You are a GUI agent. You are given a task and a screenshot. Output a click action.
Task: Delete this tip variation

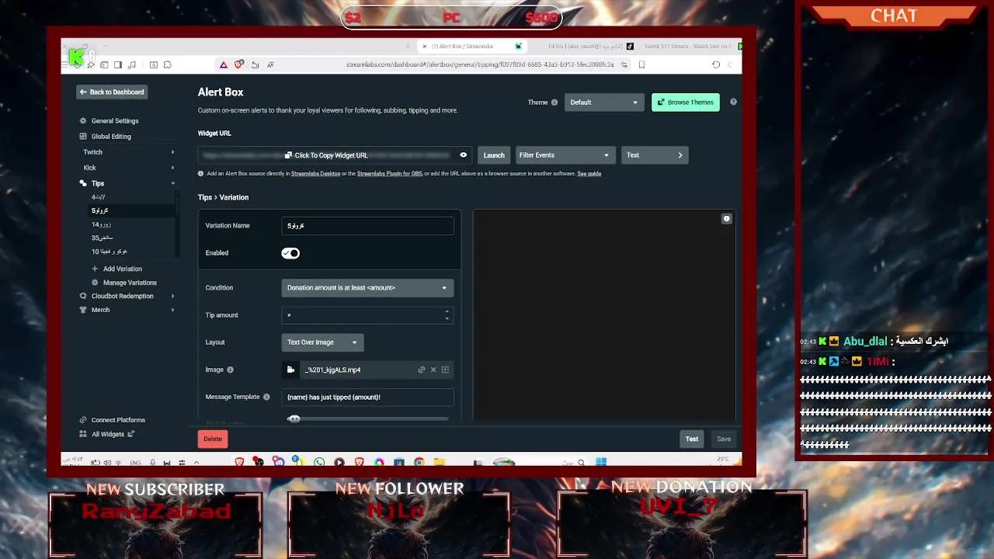pos(213,439)
